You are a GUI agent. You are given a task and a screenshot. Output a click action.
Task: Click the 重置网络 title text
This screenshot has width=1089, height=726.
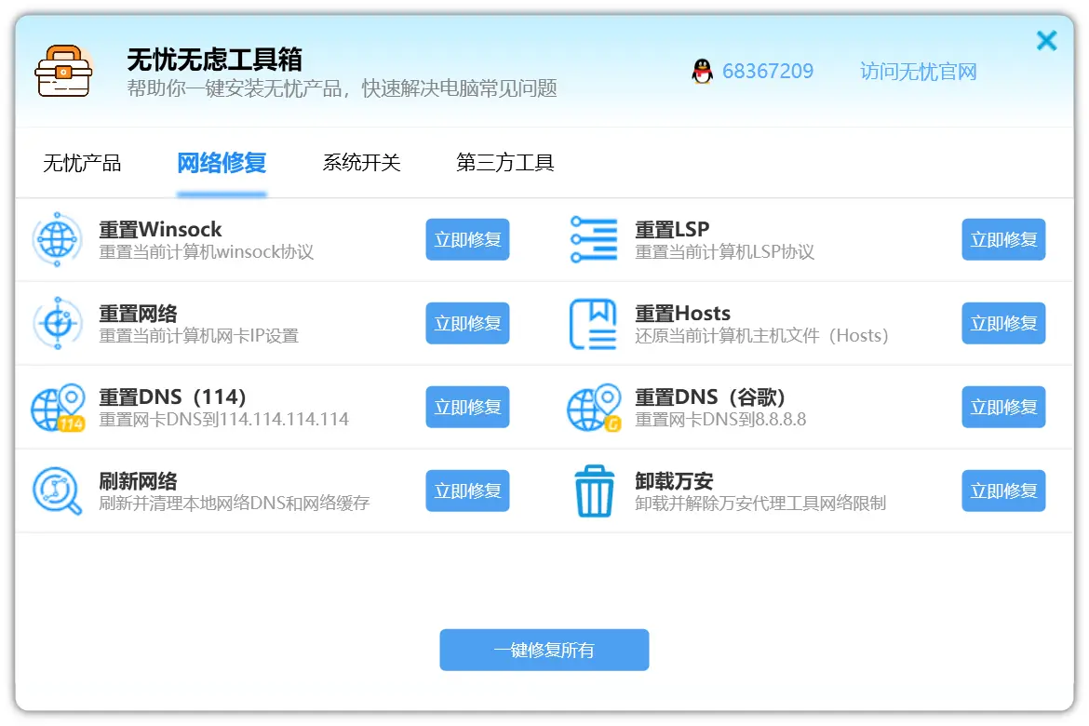138,314
